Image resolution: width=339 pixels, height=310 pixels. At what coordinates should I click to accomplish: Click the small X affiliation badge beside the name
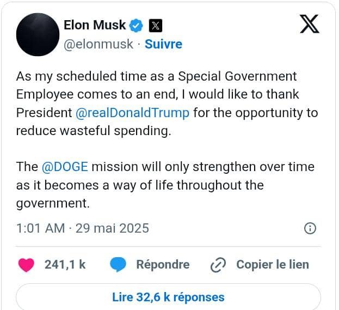point(155,26)
